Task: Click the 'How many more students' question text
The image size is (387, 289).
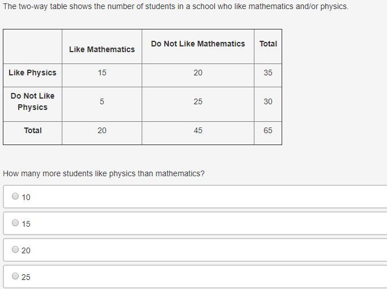Action: click(x=104, y=173)
